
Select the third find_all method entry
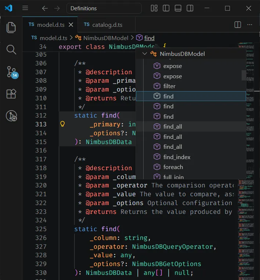click(191, 147)
